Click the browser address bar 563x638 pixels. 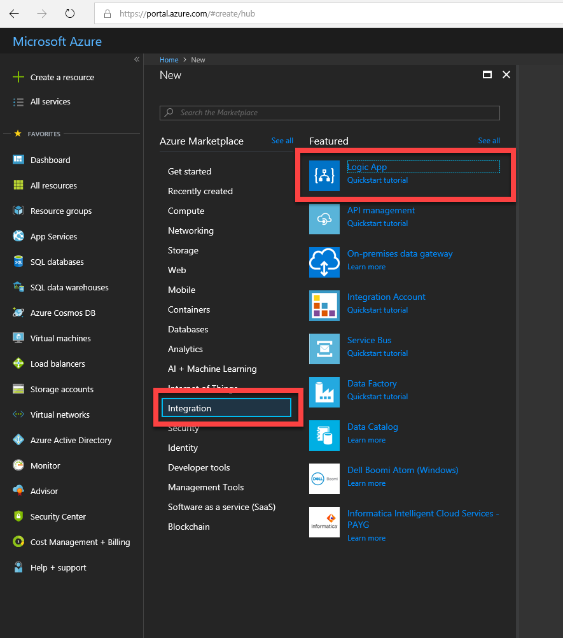coord(328,13)
